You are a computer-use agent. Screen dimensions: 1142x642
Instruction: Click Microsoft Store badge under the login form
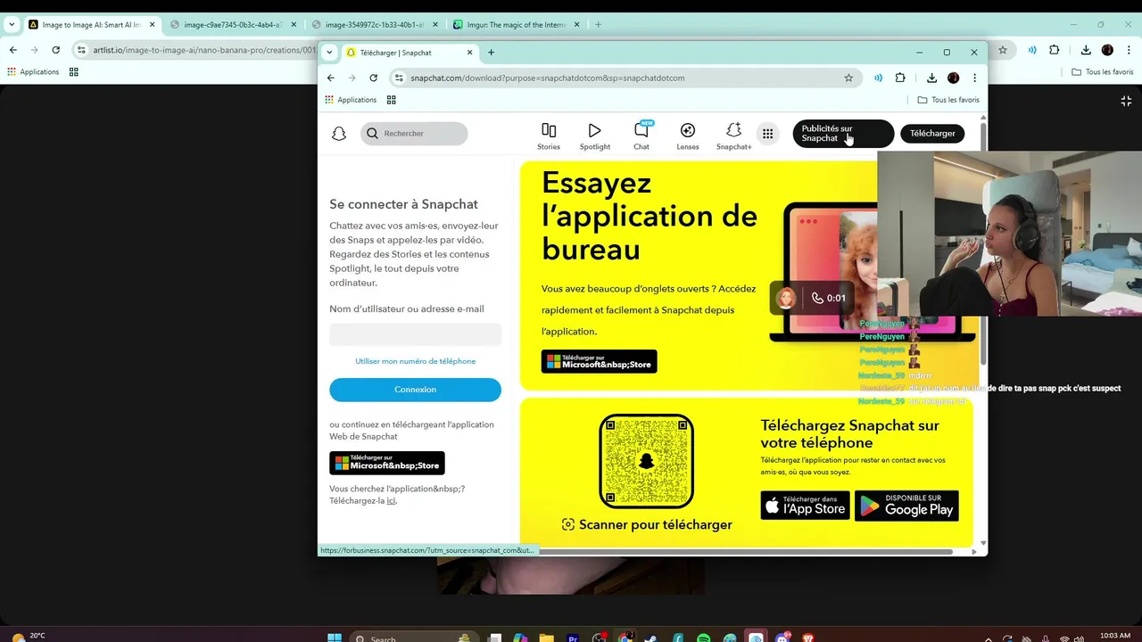pyautogui.click(x=387, y=463)
